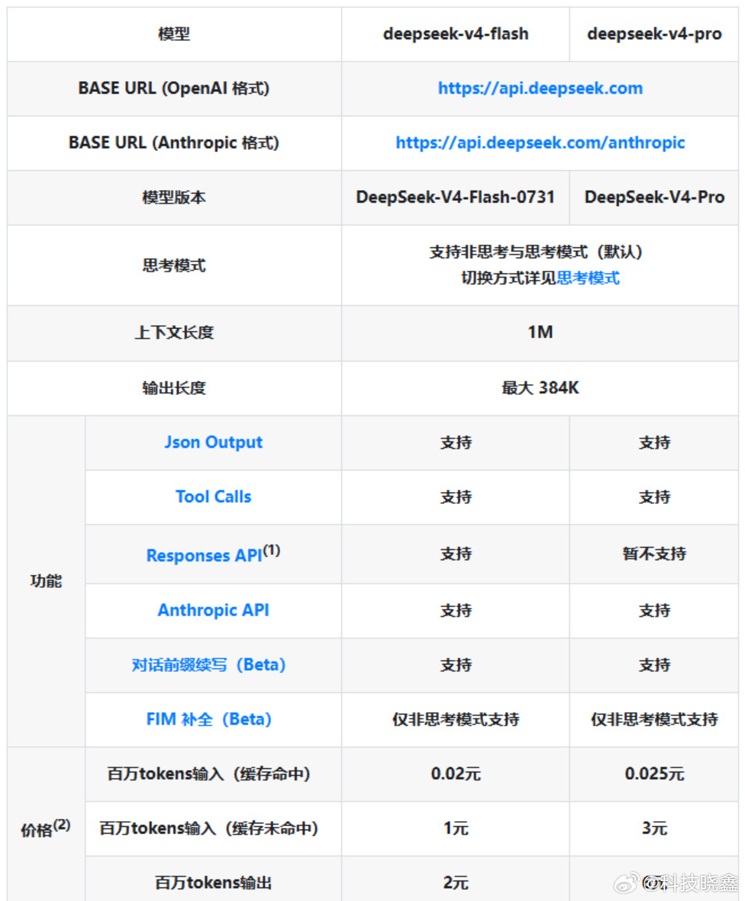Click flash column 支持 for 对话前缀续写
Image resolution: width=745 pixels, height=901 pixels.
[456, 665]
